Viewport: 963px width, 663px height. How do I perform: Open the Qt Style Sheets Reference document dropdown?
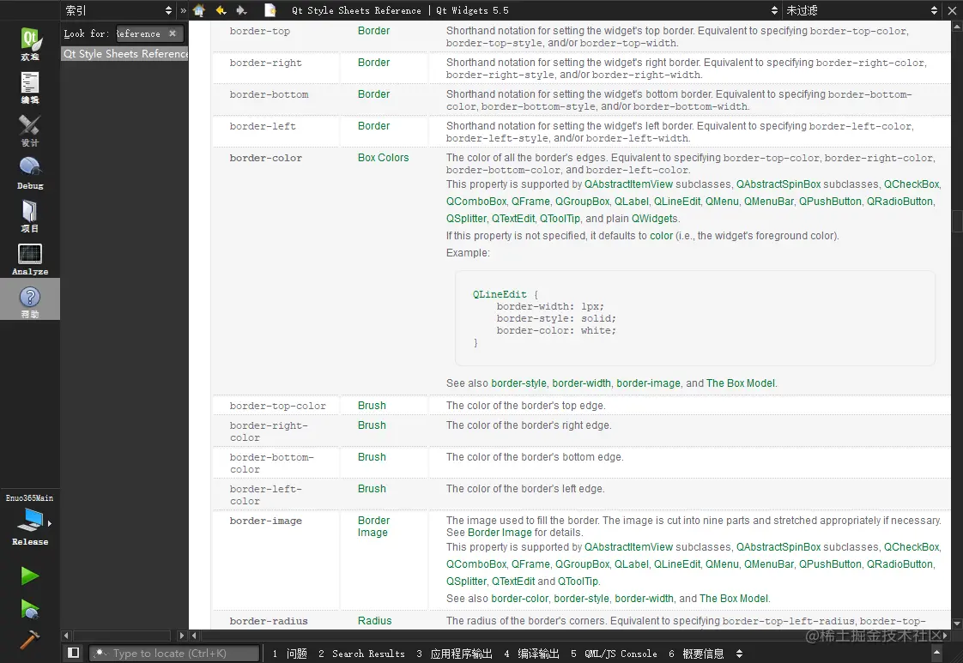[x=532, y=10]
